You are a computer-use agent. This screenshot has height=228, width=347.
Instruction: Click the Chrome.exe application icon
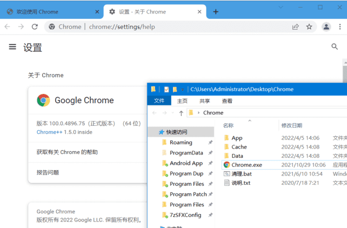click(226, 165)
